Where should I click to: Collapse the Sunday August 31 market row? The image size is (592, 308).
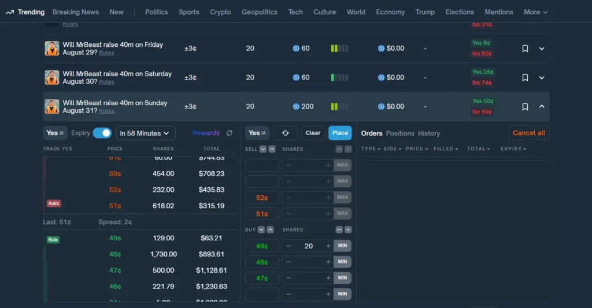(x=541, y=106)
